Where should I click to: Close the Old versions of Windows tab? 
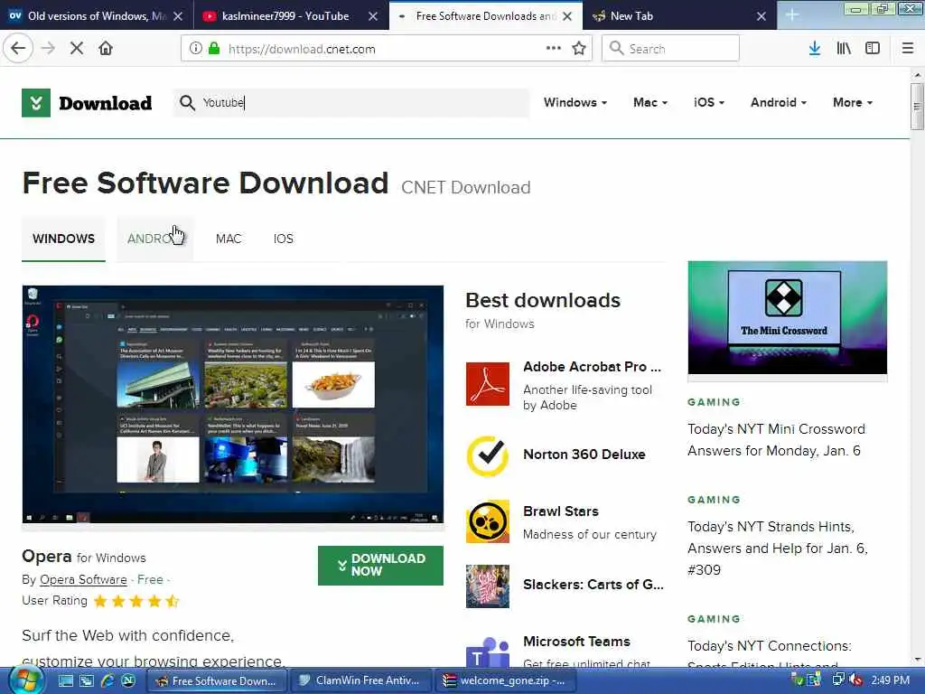coord(179,16)
